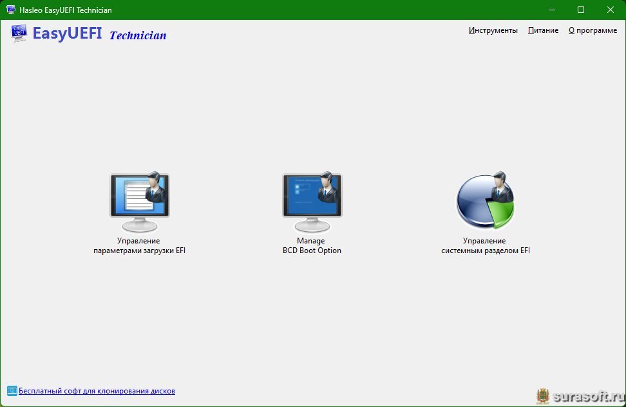Maximize the EasyUEFI window
This screenshot has height=407, width=626.
pos(581,10)
